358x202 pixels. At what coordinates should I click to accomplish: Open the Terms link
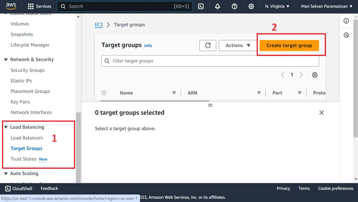pyautogui.click(x=304, y=188)
